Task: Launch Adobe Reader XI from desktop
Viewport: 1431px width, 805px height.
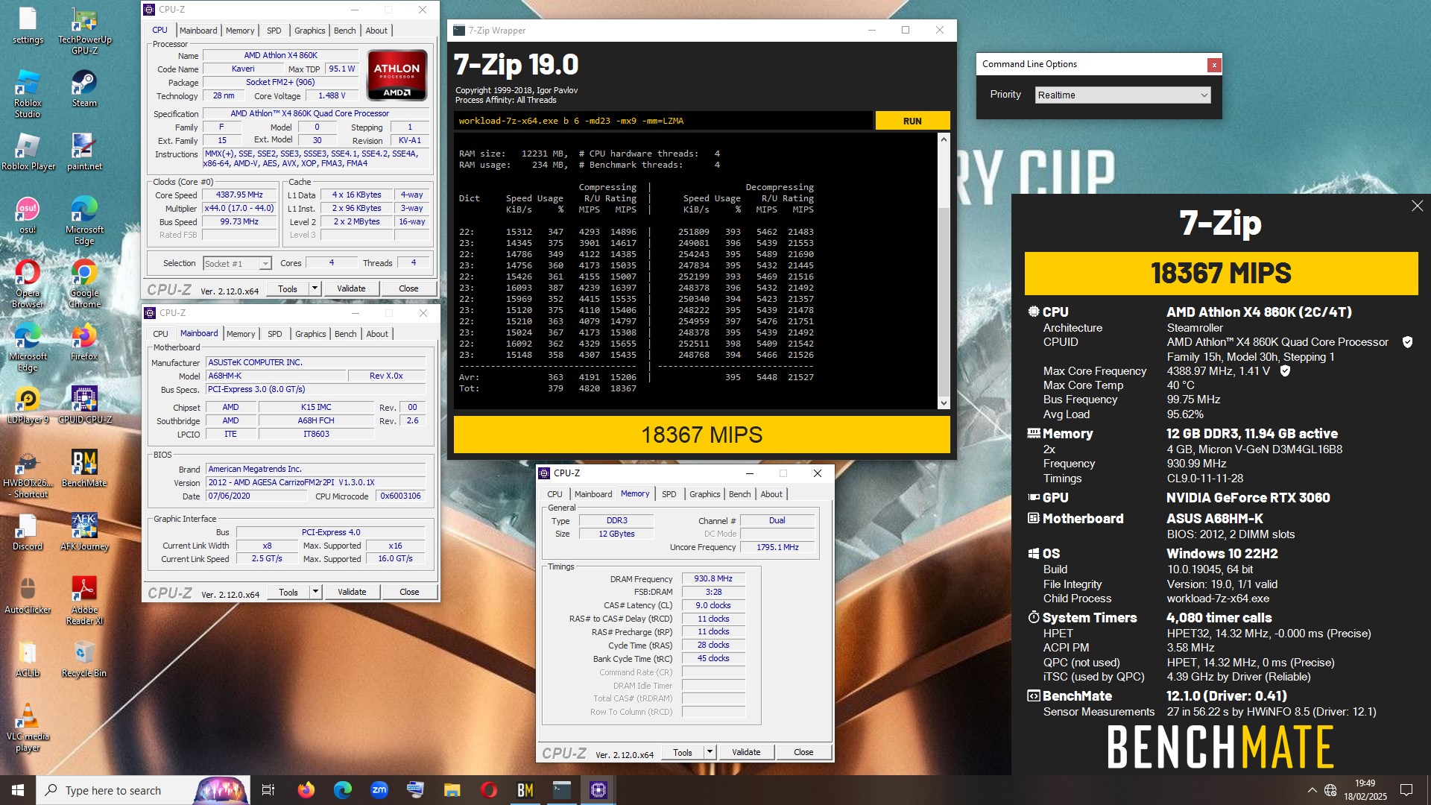Action: [x=84, y=601]
